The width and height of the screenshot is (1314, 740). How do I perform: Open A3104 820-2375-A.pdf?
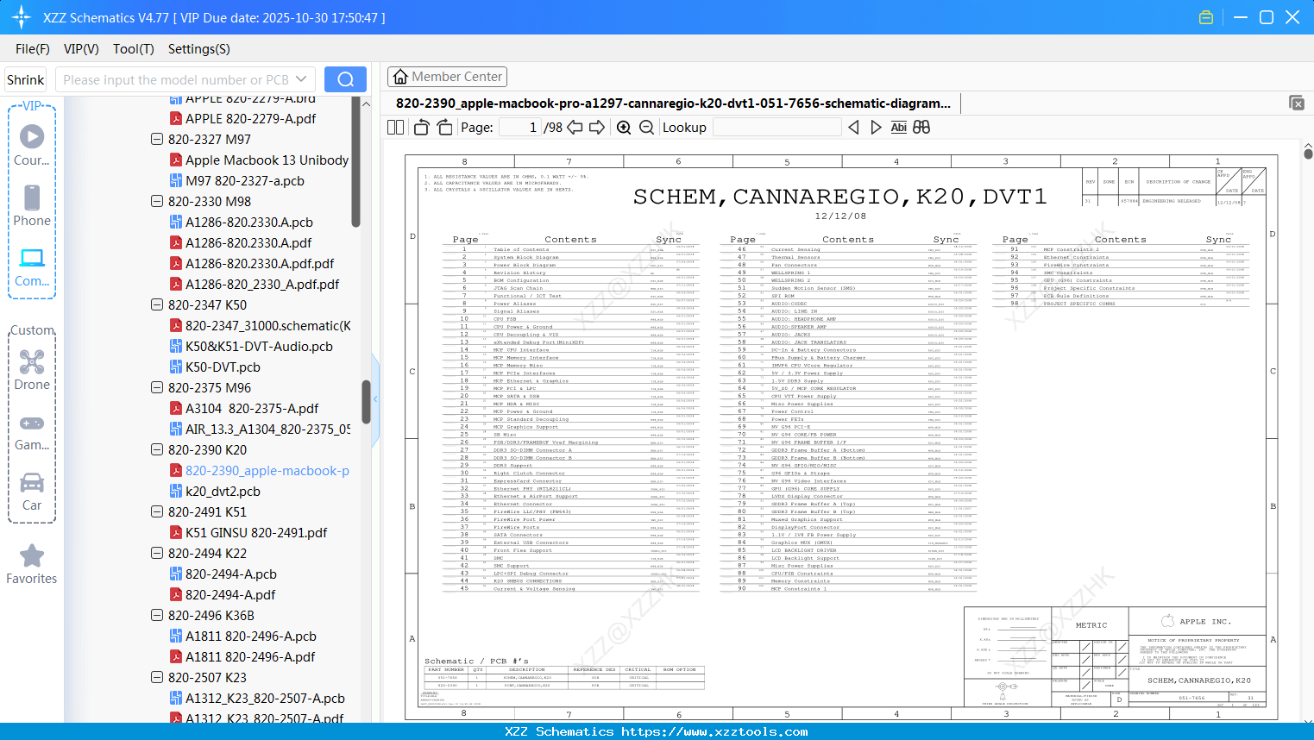252,408
